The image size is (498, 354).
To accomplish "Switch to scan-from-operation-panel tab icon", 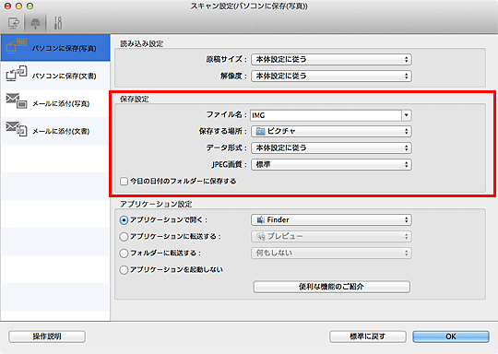I will (x=35, y=23).
